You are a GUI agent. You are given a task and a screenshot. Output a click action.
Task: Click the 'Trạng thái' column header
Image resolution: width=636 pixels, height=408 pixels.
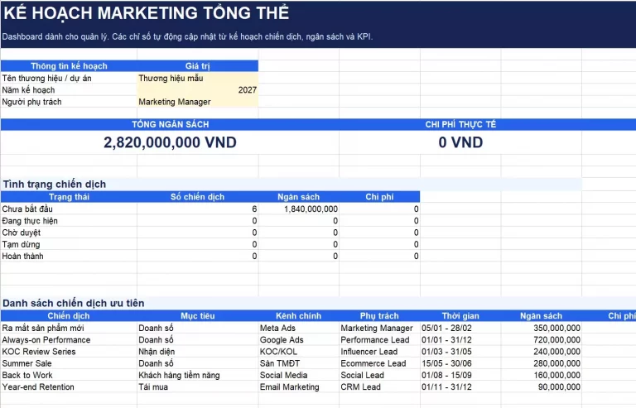click(x=69, y=197)
